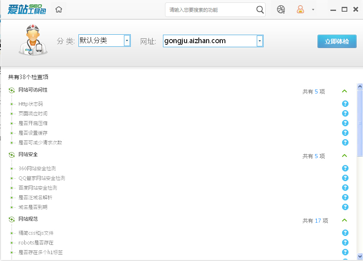Screen dimensions: 363x261
Task: Collapse the 网站可访问性 section chevron
Action: tap(344, 91)
